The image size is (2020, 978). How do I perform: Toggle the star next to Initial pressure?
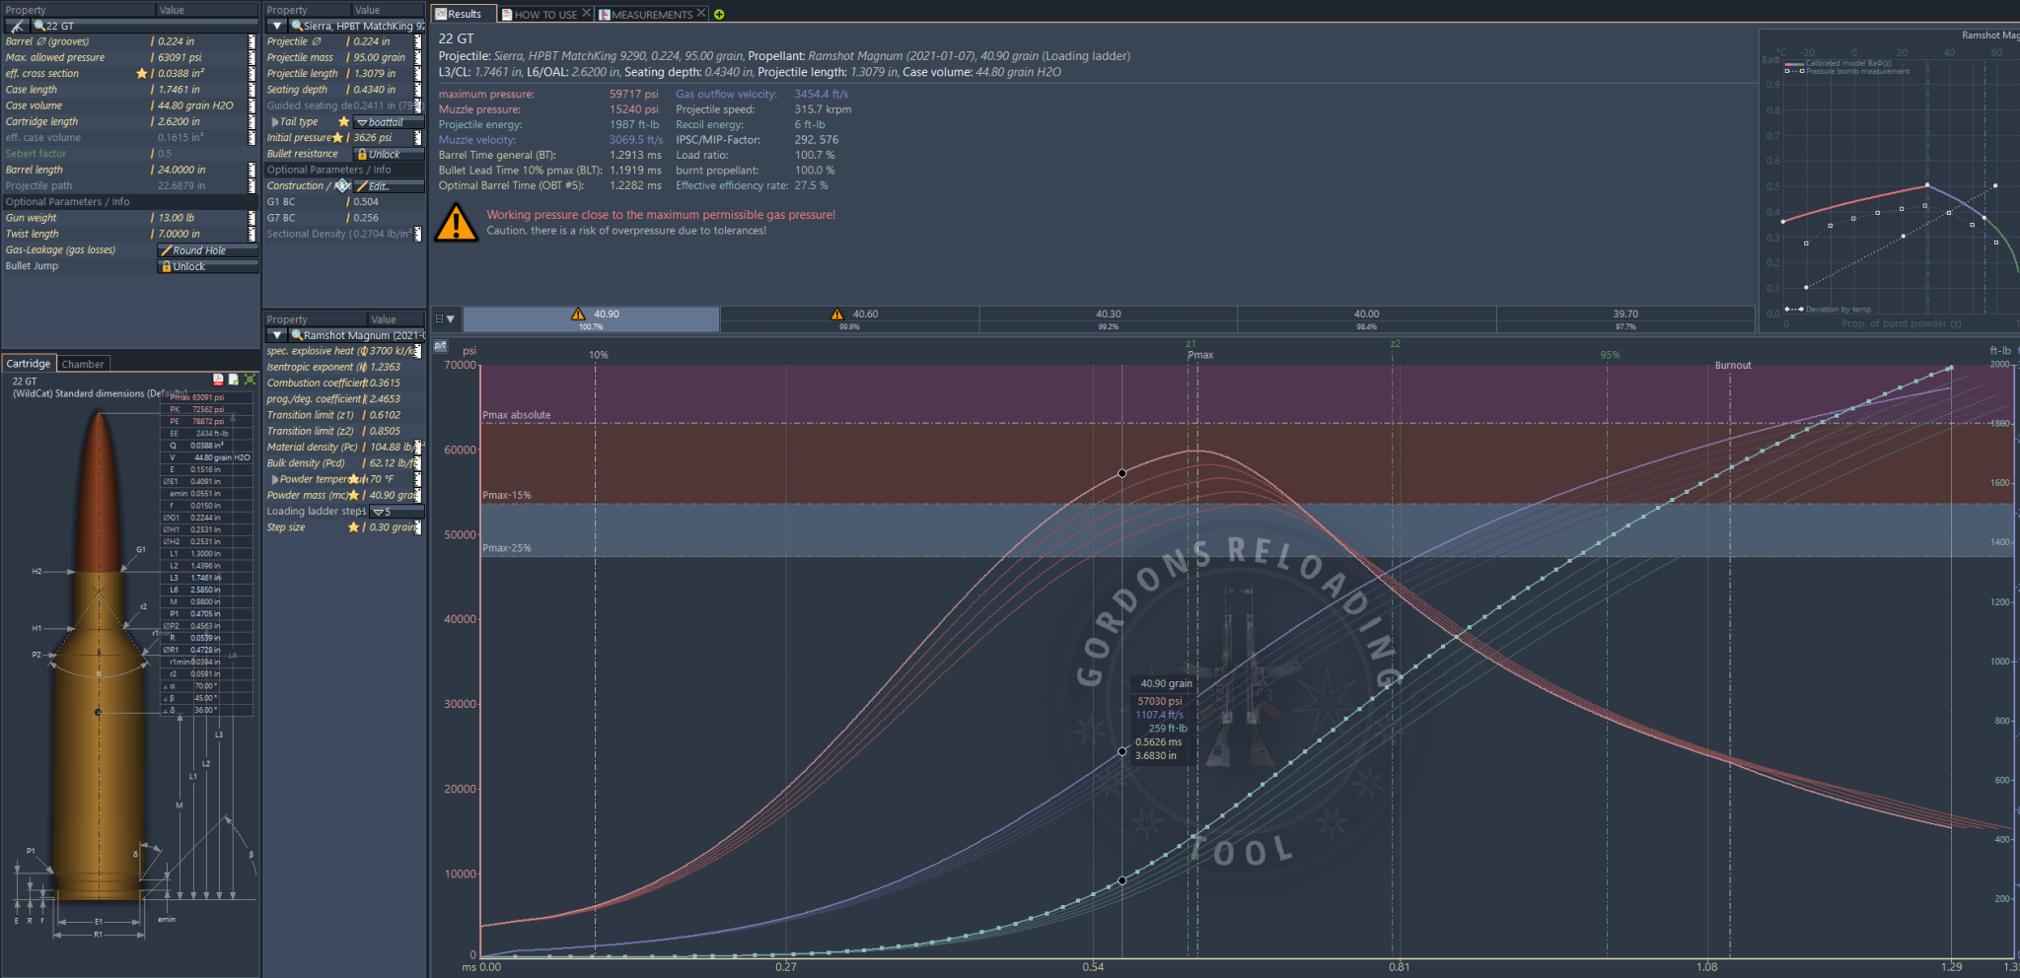pyautogui.click(x=337, y=138)
